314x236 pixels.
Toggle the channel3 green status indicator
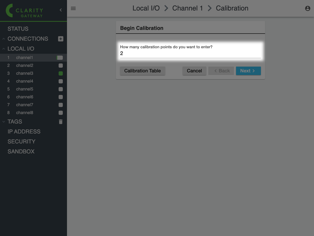(61, 73)
